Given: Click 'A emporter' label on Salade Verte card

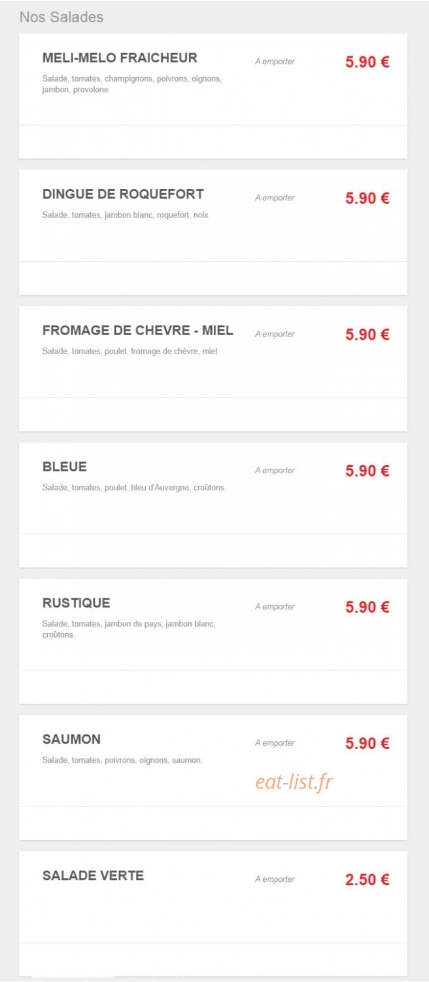Looking at the screenshot, I should coord(275,879).
